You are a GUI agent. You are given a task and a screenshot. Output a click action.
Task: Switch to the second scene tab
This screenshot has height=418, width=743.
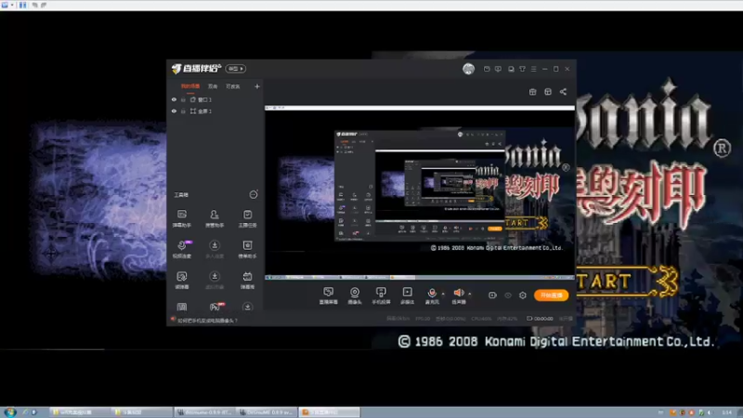click(x=213, y=86)
